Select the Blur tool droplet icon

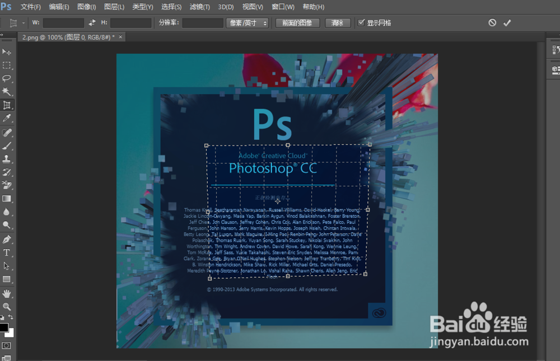pos(6,212)
